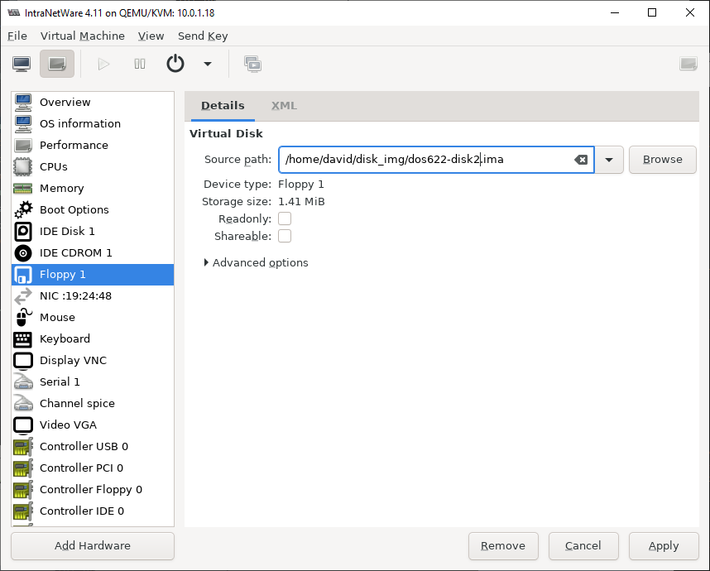This screenshot has height=571, width=710.
Task: Switch to the XML tab
Action: [284, 105]
